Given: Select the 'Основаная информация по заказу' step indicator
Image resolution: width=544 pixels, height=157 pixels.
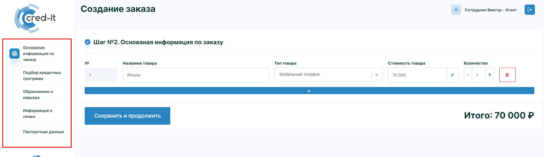Looking at the screenshot, I should pos(14,54).
